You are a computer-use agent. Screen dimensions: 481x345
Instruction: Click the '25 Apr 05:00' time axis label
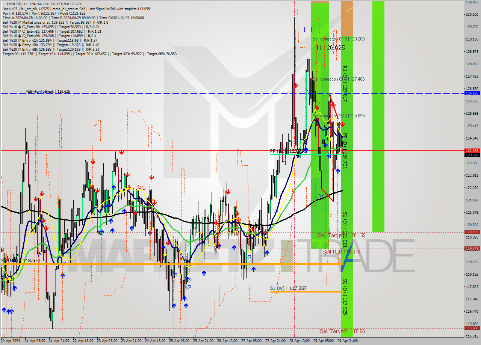179,341
